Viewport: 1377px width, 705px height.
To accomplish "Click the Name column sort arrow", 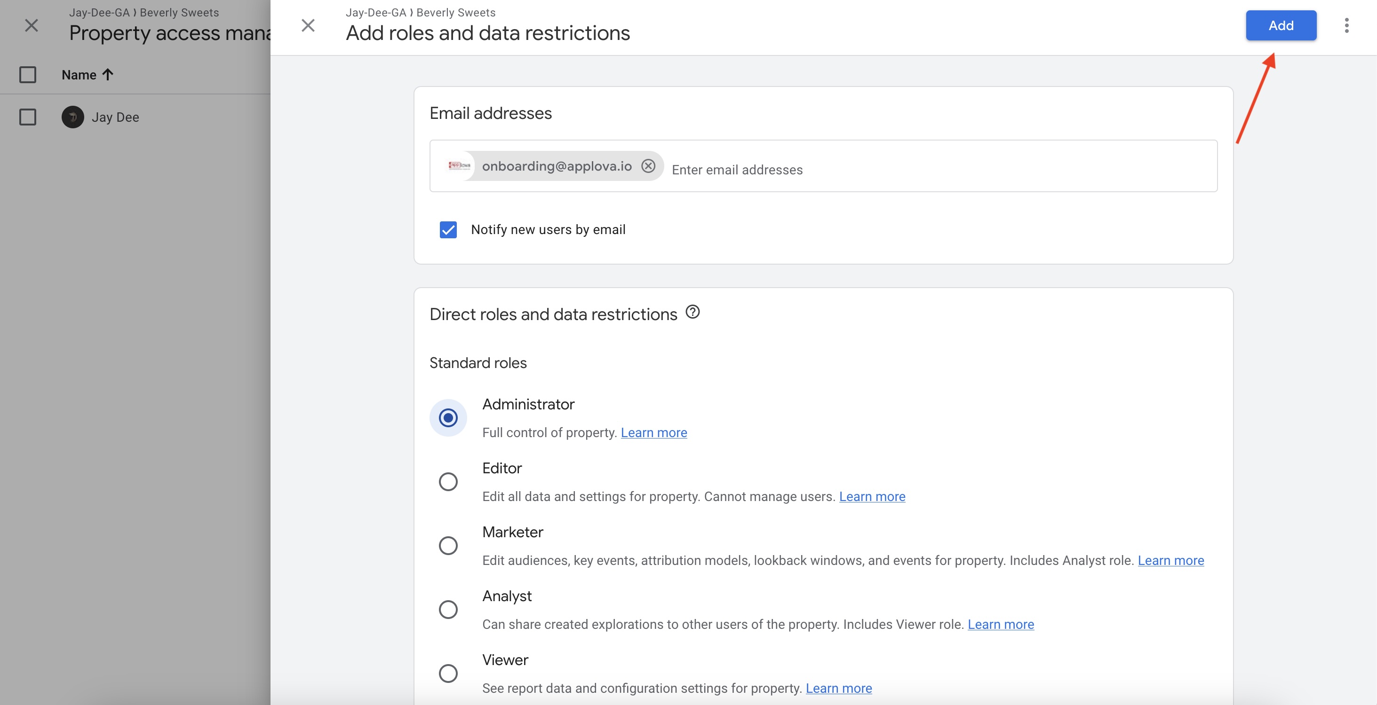I will [108, 75].
